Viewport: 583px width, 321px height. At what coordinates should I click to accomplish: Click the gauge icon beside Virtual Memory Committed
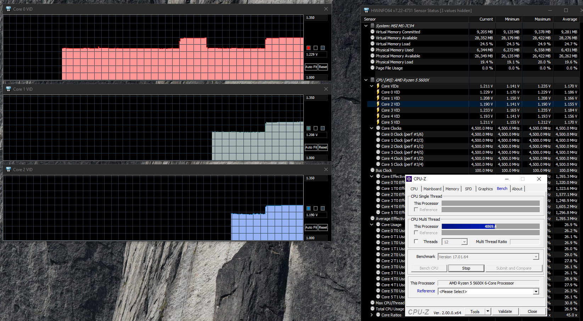(x=372, y=32)
